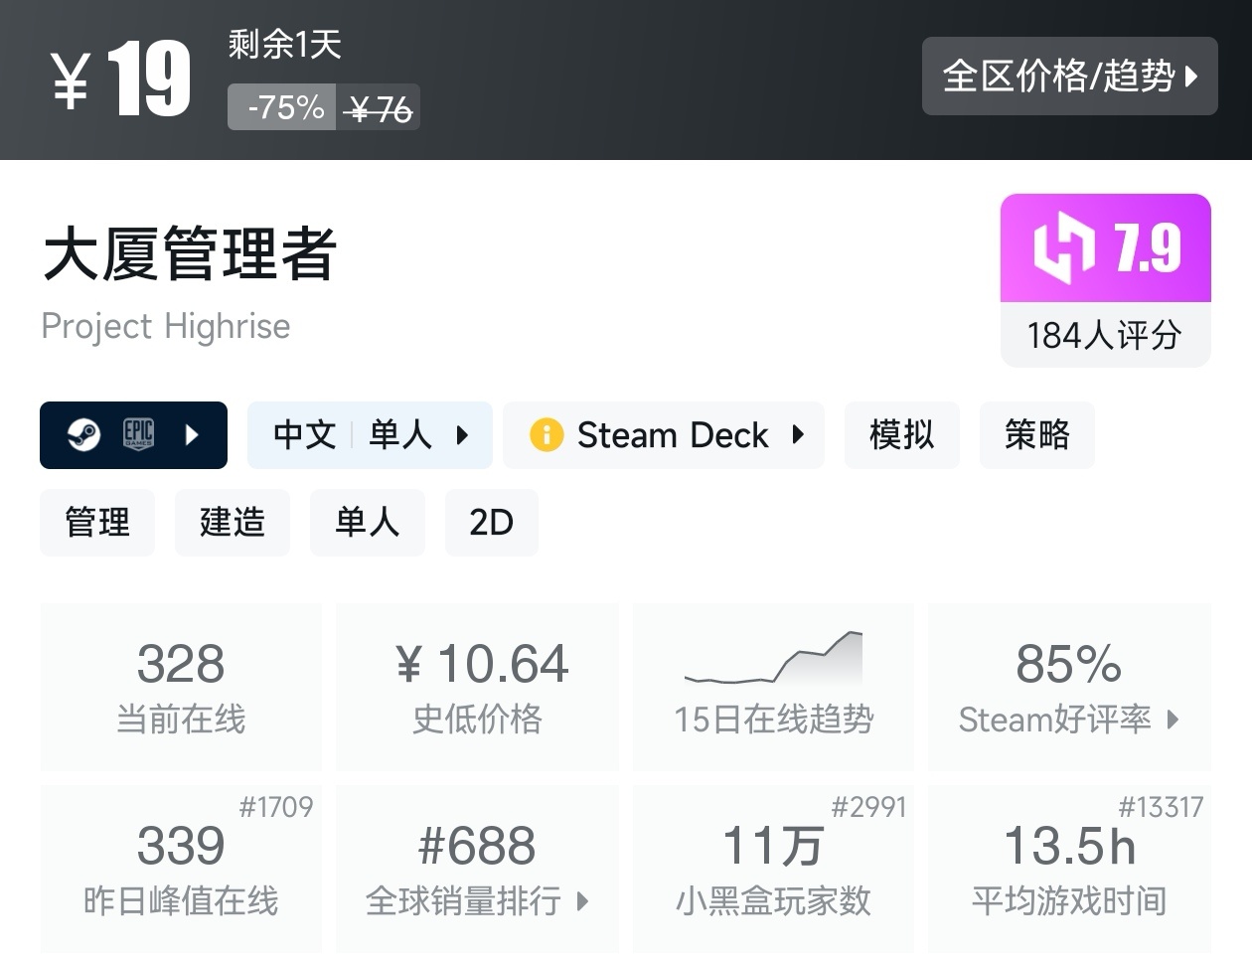Click the Xiaoheihe logo on the 7.9 score badge
The width and height of the screenshot is (1252, 962).
coord(1063,248)
